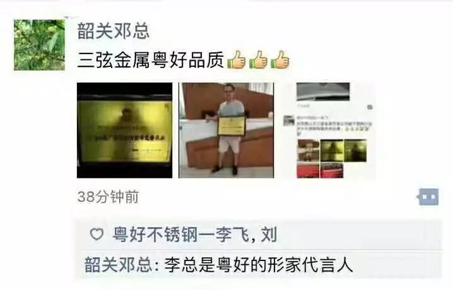Click the first thumbs-up emoji

coord(237,60)
